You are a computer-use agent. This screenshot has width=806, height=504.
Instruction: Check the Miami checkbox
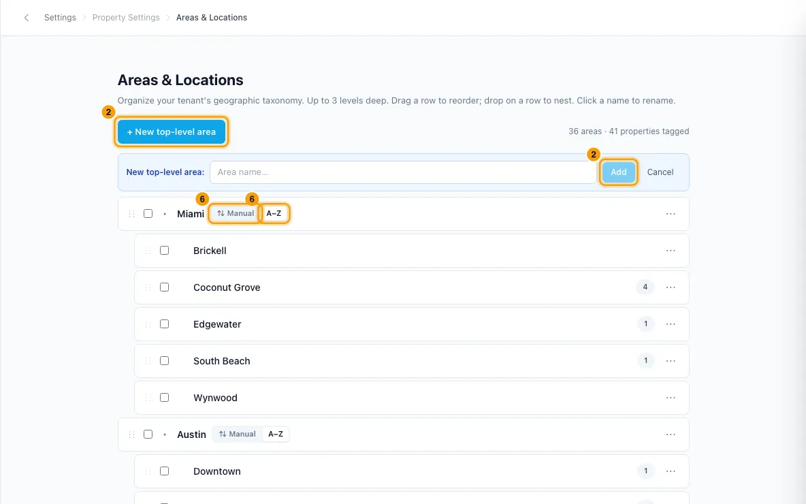(148, 213)
